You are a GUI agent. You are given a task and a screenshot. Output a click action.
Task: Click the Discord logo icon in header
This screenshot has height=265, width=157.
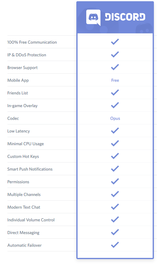point(93,18)
